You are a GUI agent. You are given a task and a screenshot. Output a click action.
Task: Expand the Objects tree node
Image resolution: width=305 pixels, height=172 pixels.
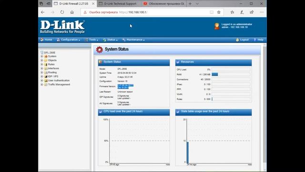(x=41, y=60)
